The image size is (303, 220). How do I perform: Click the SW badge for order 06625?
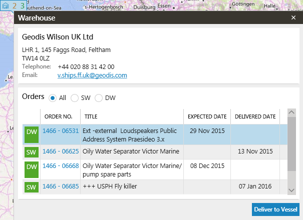[x=32, y=151]
